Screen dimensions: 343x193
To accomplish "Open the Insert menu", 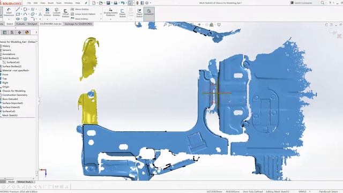I will [50, 3].
